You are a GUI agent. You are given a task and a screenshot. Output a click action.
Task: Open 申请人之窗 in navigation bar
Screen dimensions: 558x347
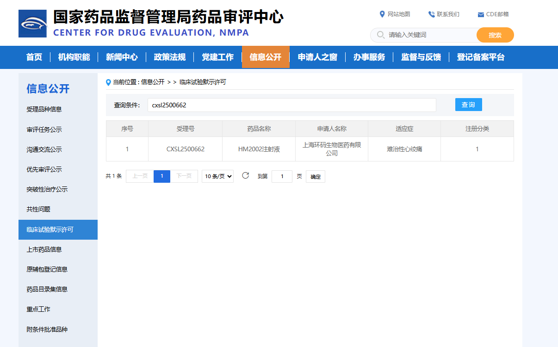pyautogui.click(x=317, y=57)
